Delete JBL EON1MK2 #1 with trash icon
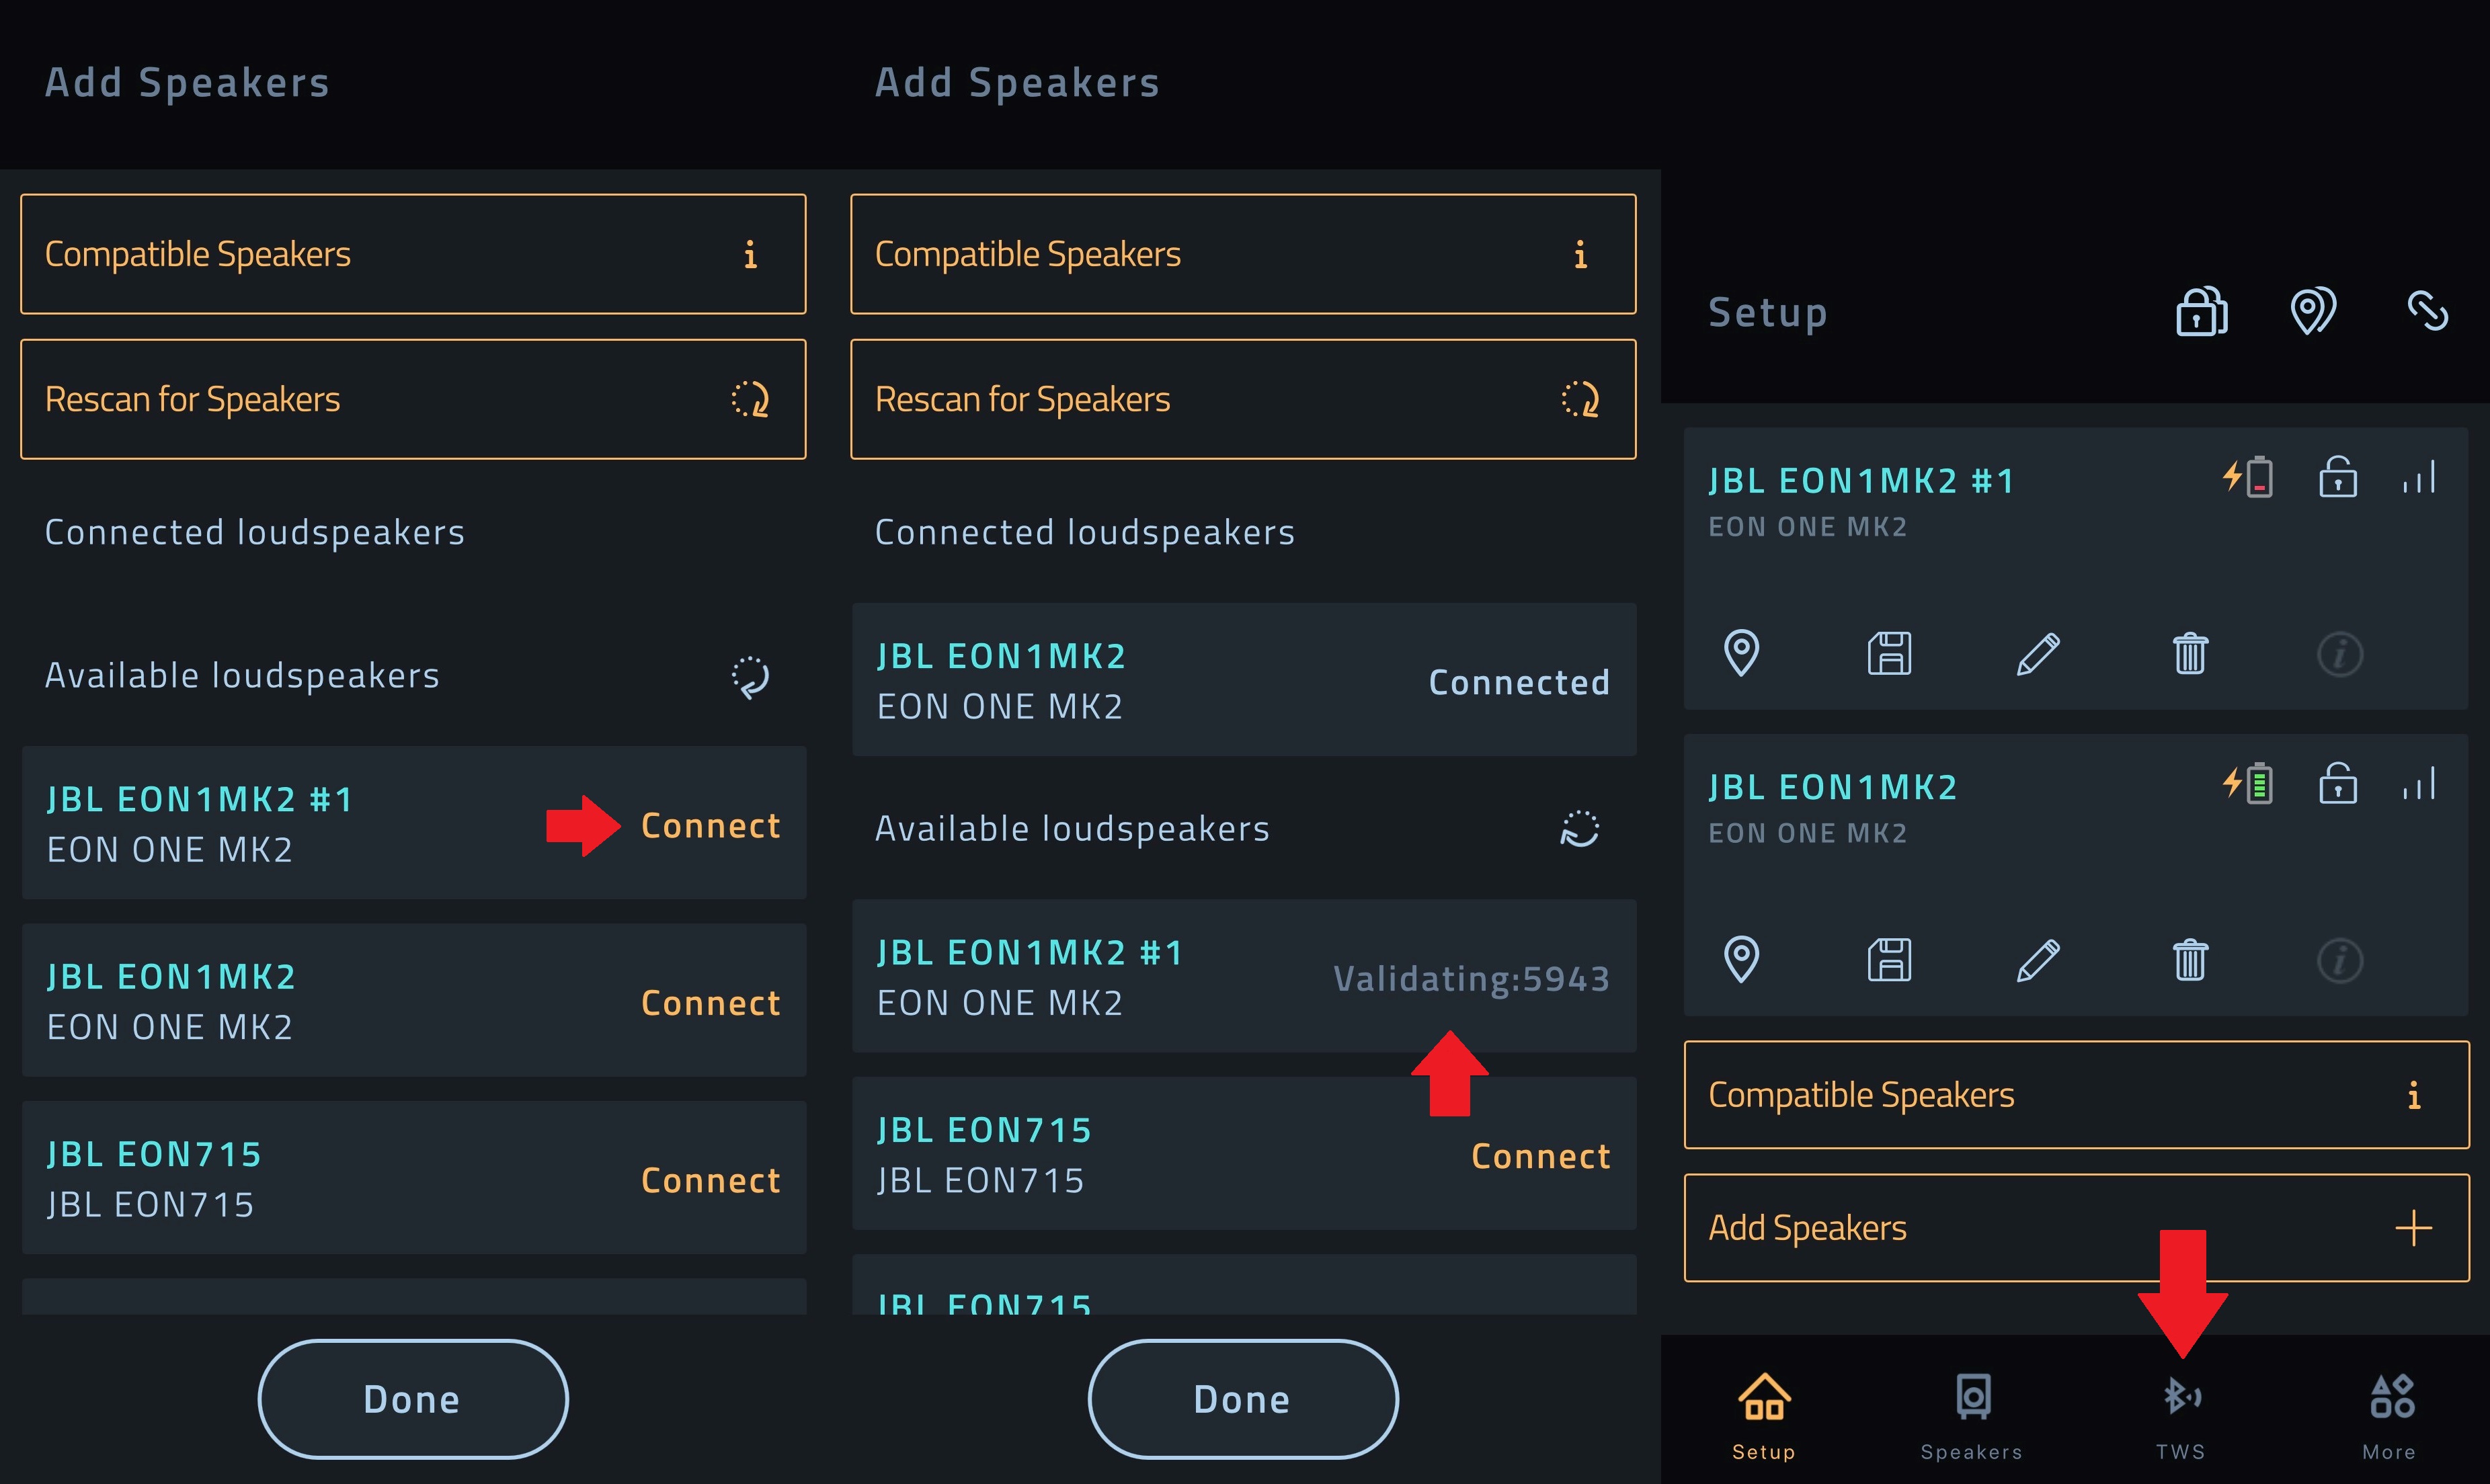Image resolution: width=2490 pixels, height=1484 pixels. pyautogui.click(x=2190, y=654)
